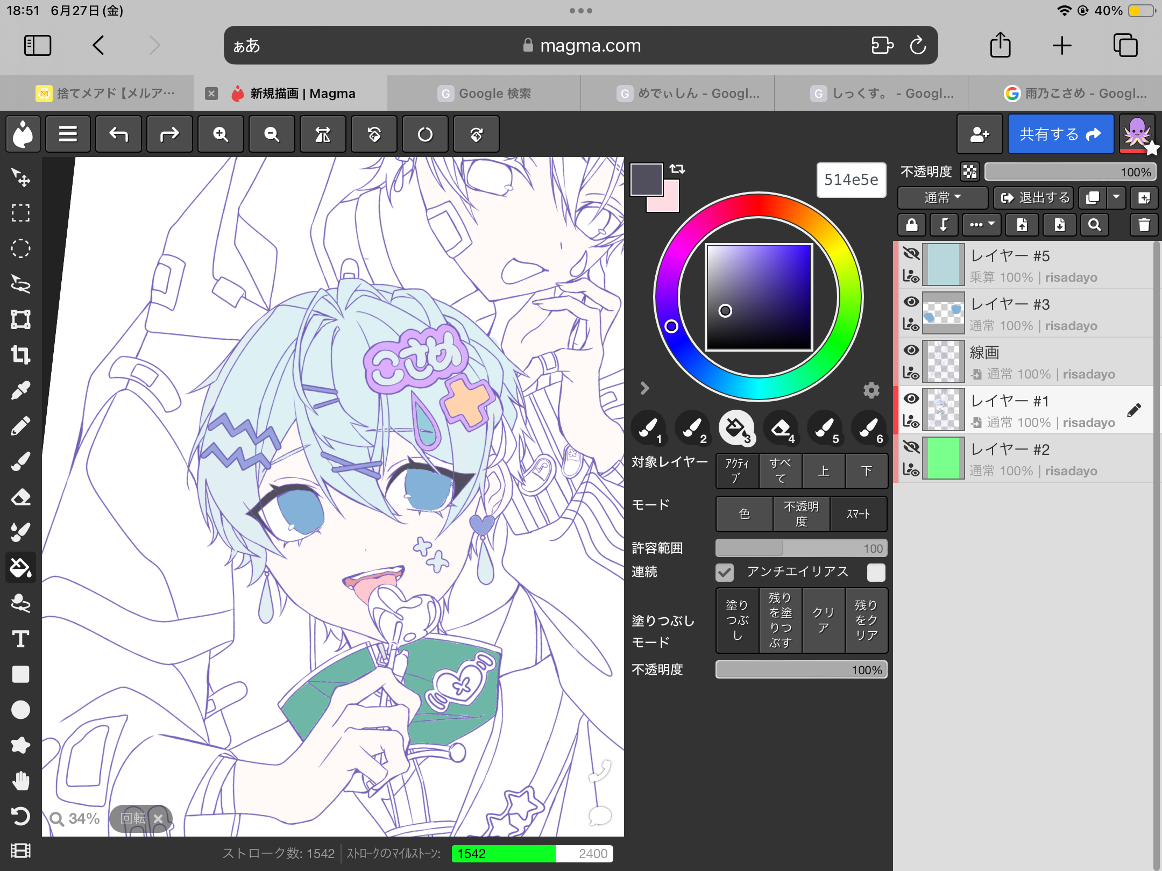Screen dimensions: 1162x871
Task: Select the eyedropper tool
Action: click(x=20, y=391)
